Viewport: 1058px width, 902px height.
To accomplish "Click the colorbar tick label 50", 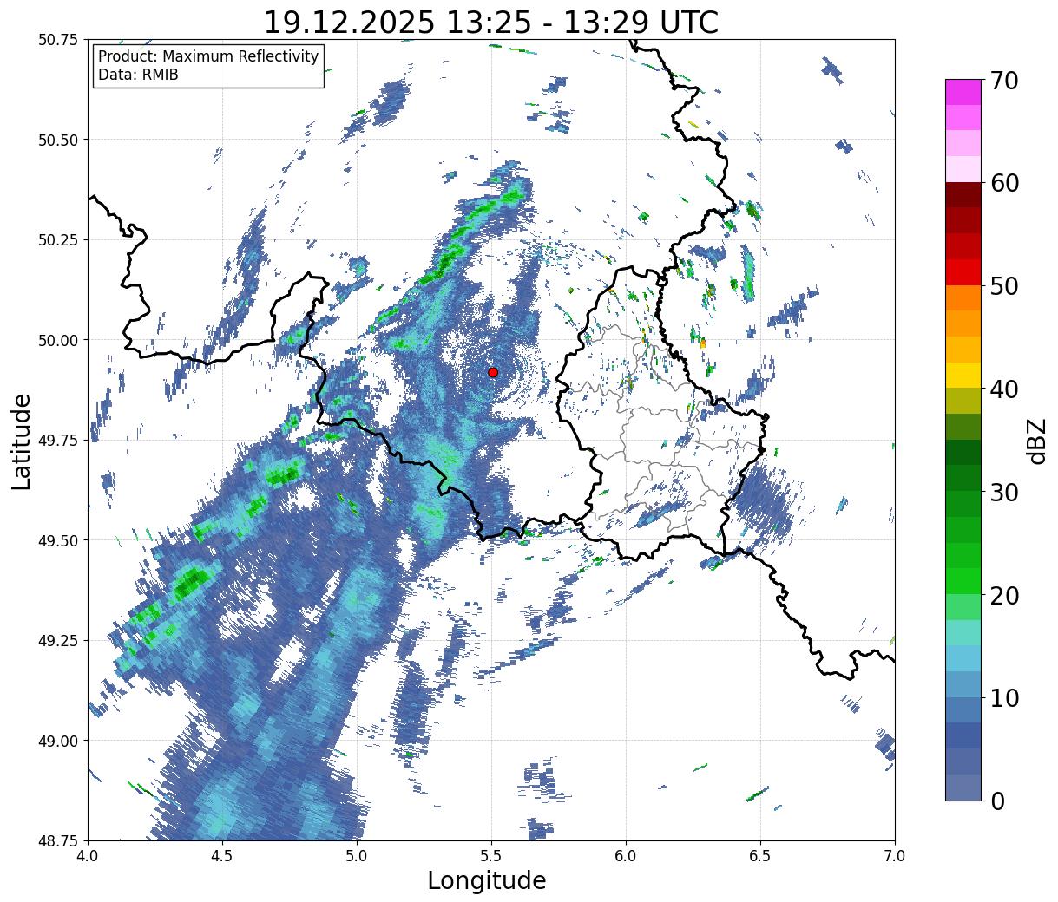I will 1003,286.
